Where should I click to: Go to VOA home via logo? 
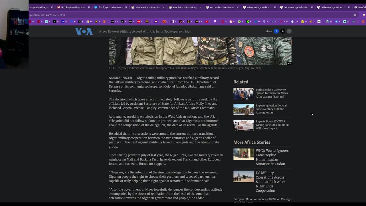tap(84, 31)
